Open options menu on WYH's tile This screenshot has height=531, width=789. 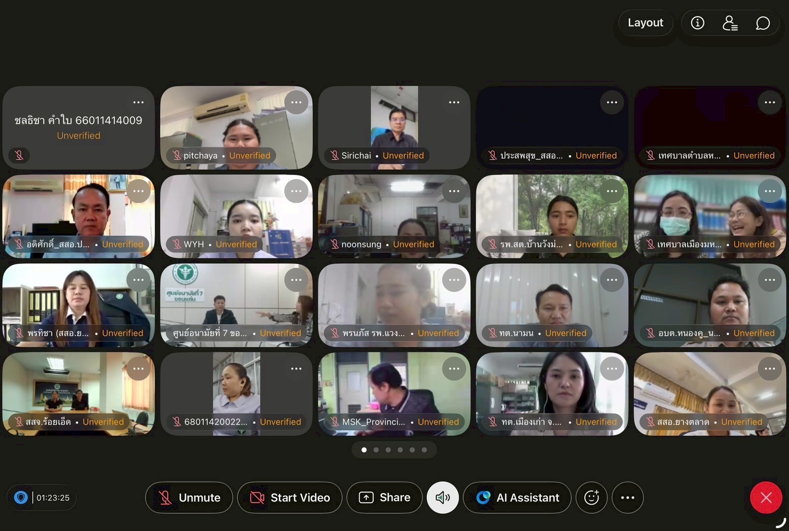pyautogui.click(x=296, y=191)
